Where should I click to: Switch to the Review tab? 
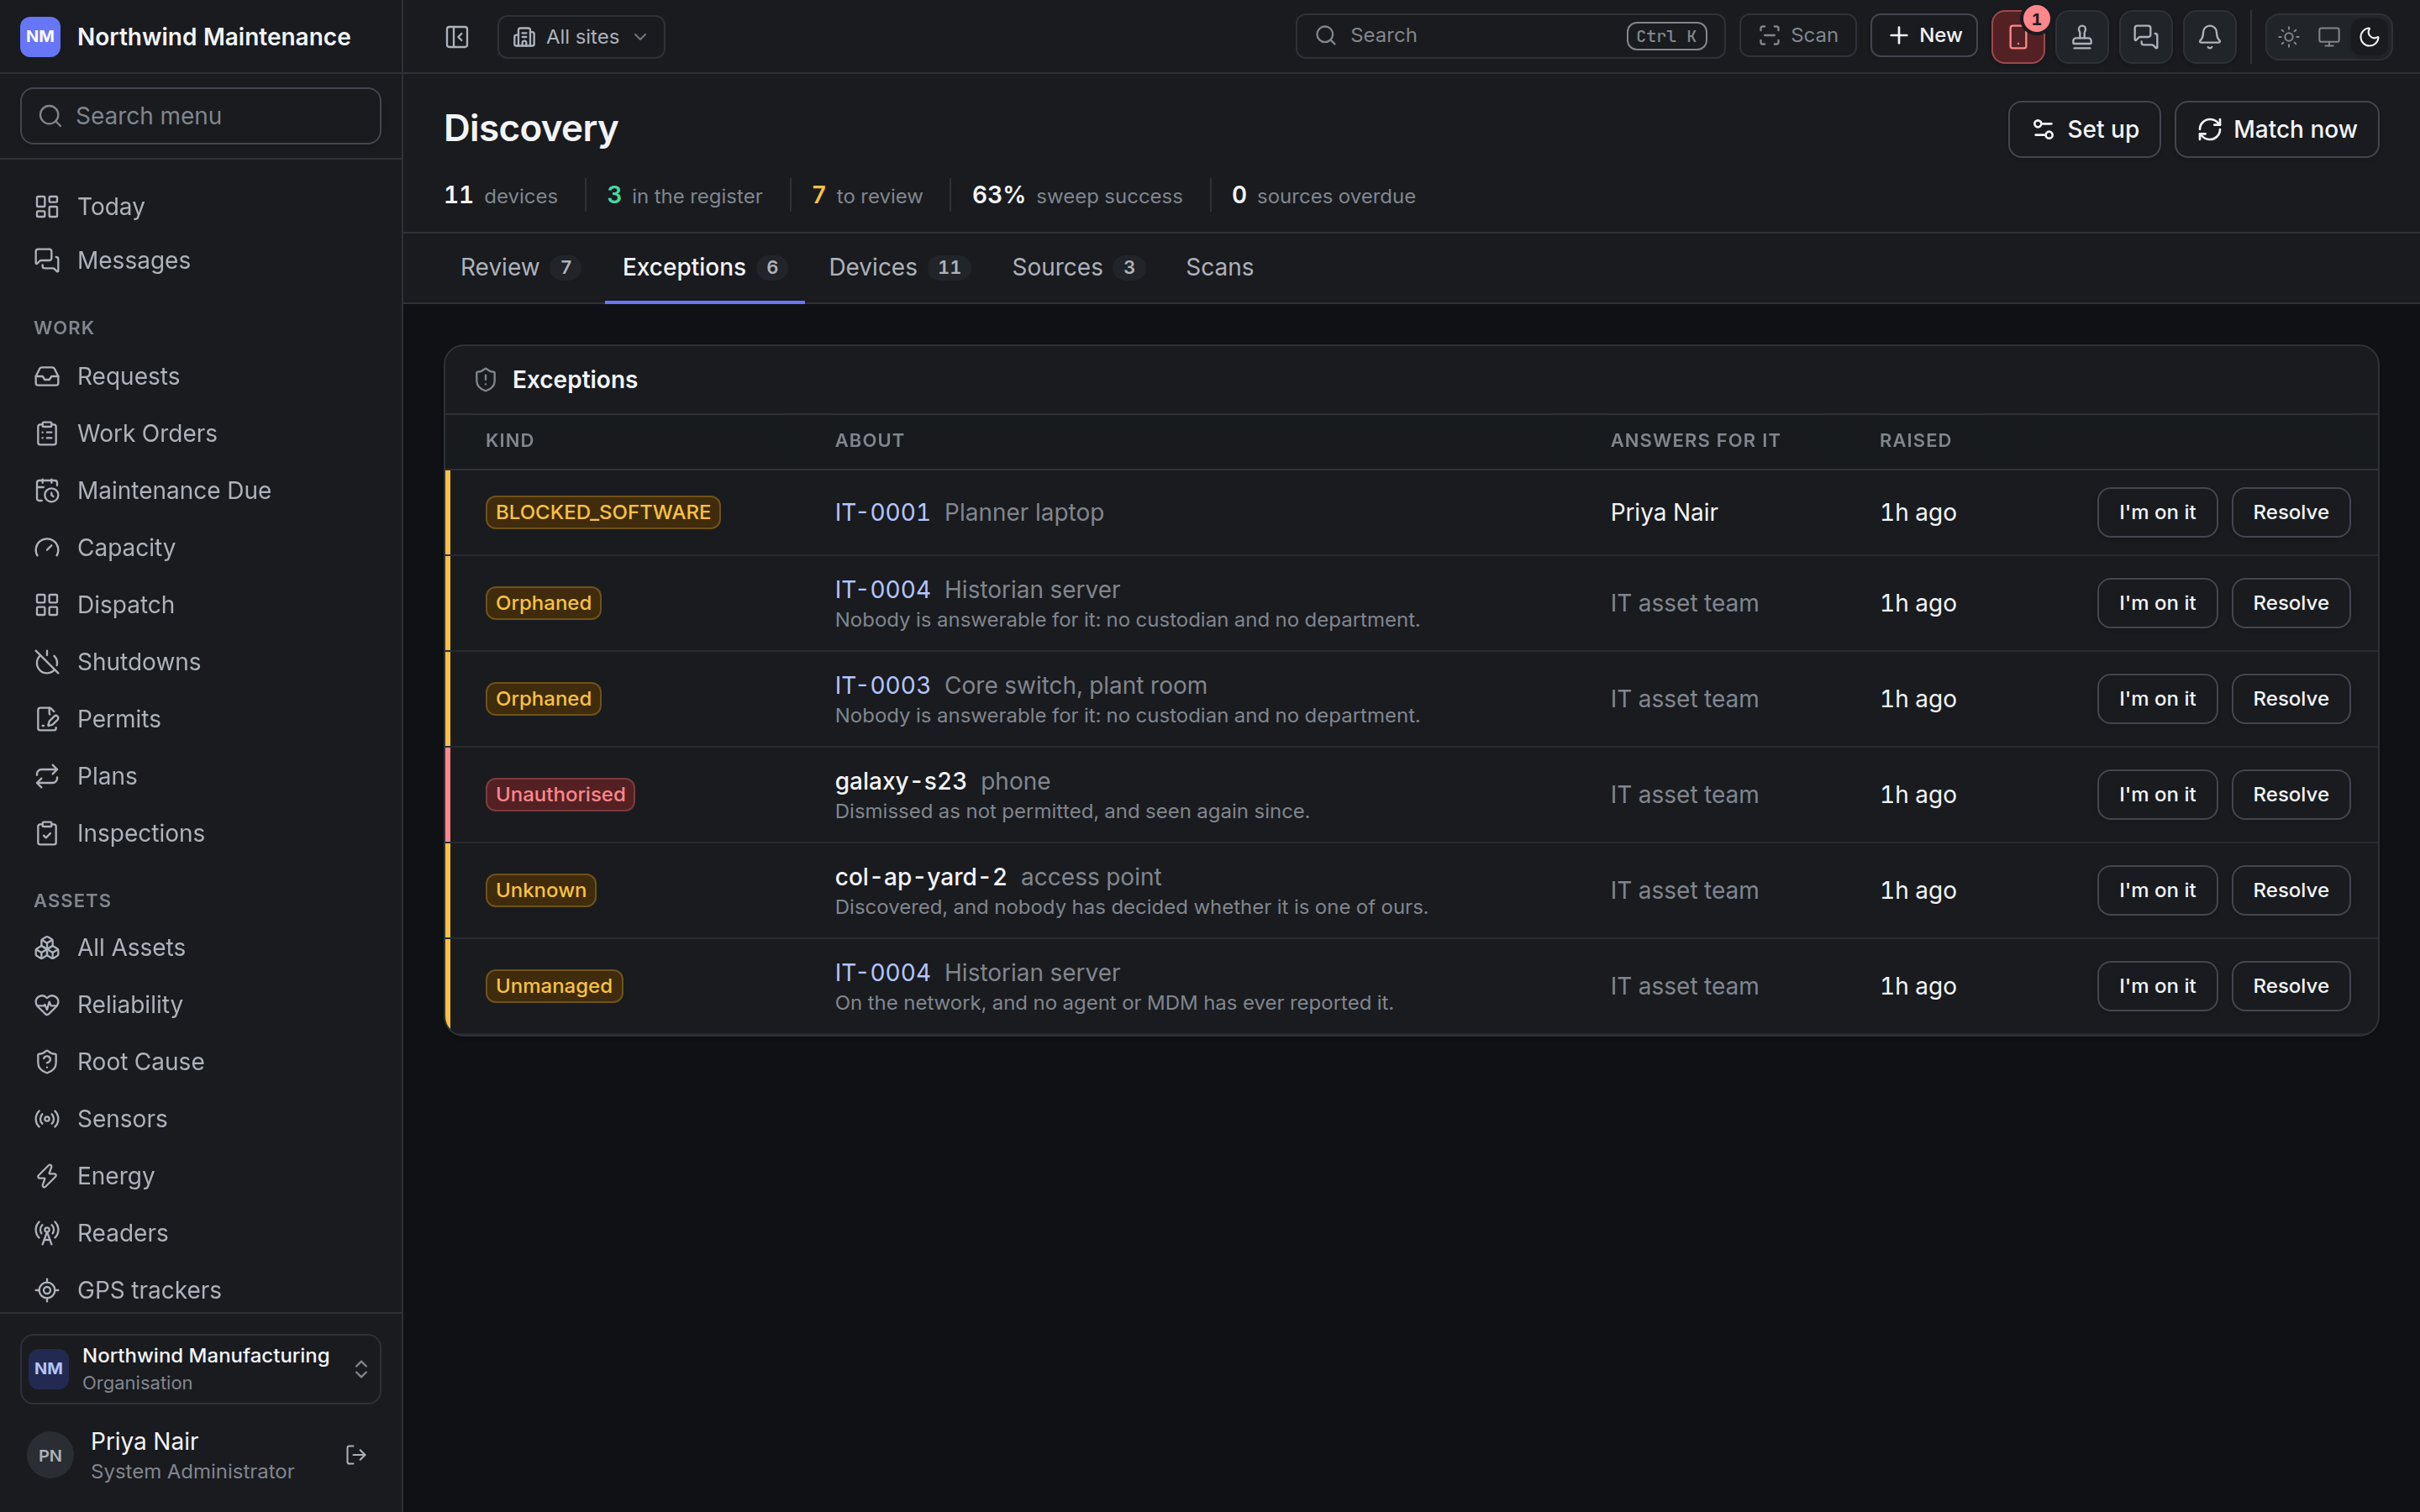tap(520, 267)
